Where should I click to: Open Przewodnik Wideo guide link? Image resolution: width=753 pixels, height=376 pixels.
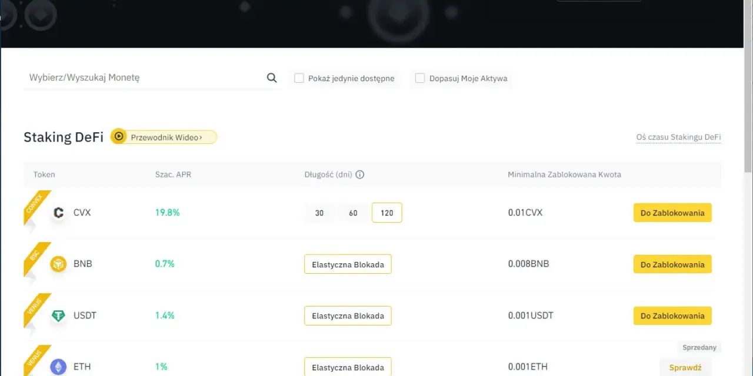166,137
